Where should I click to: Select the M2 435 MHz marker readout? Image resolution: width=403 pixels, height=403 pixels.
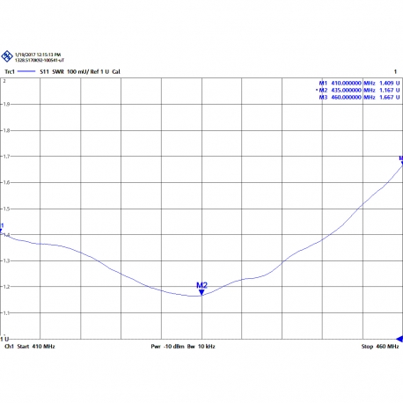358,90
